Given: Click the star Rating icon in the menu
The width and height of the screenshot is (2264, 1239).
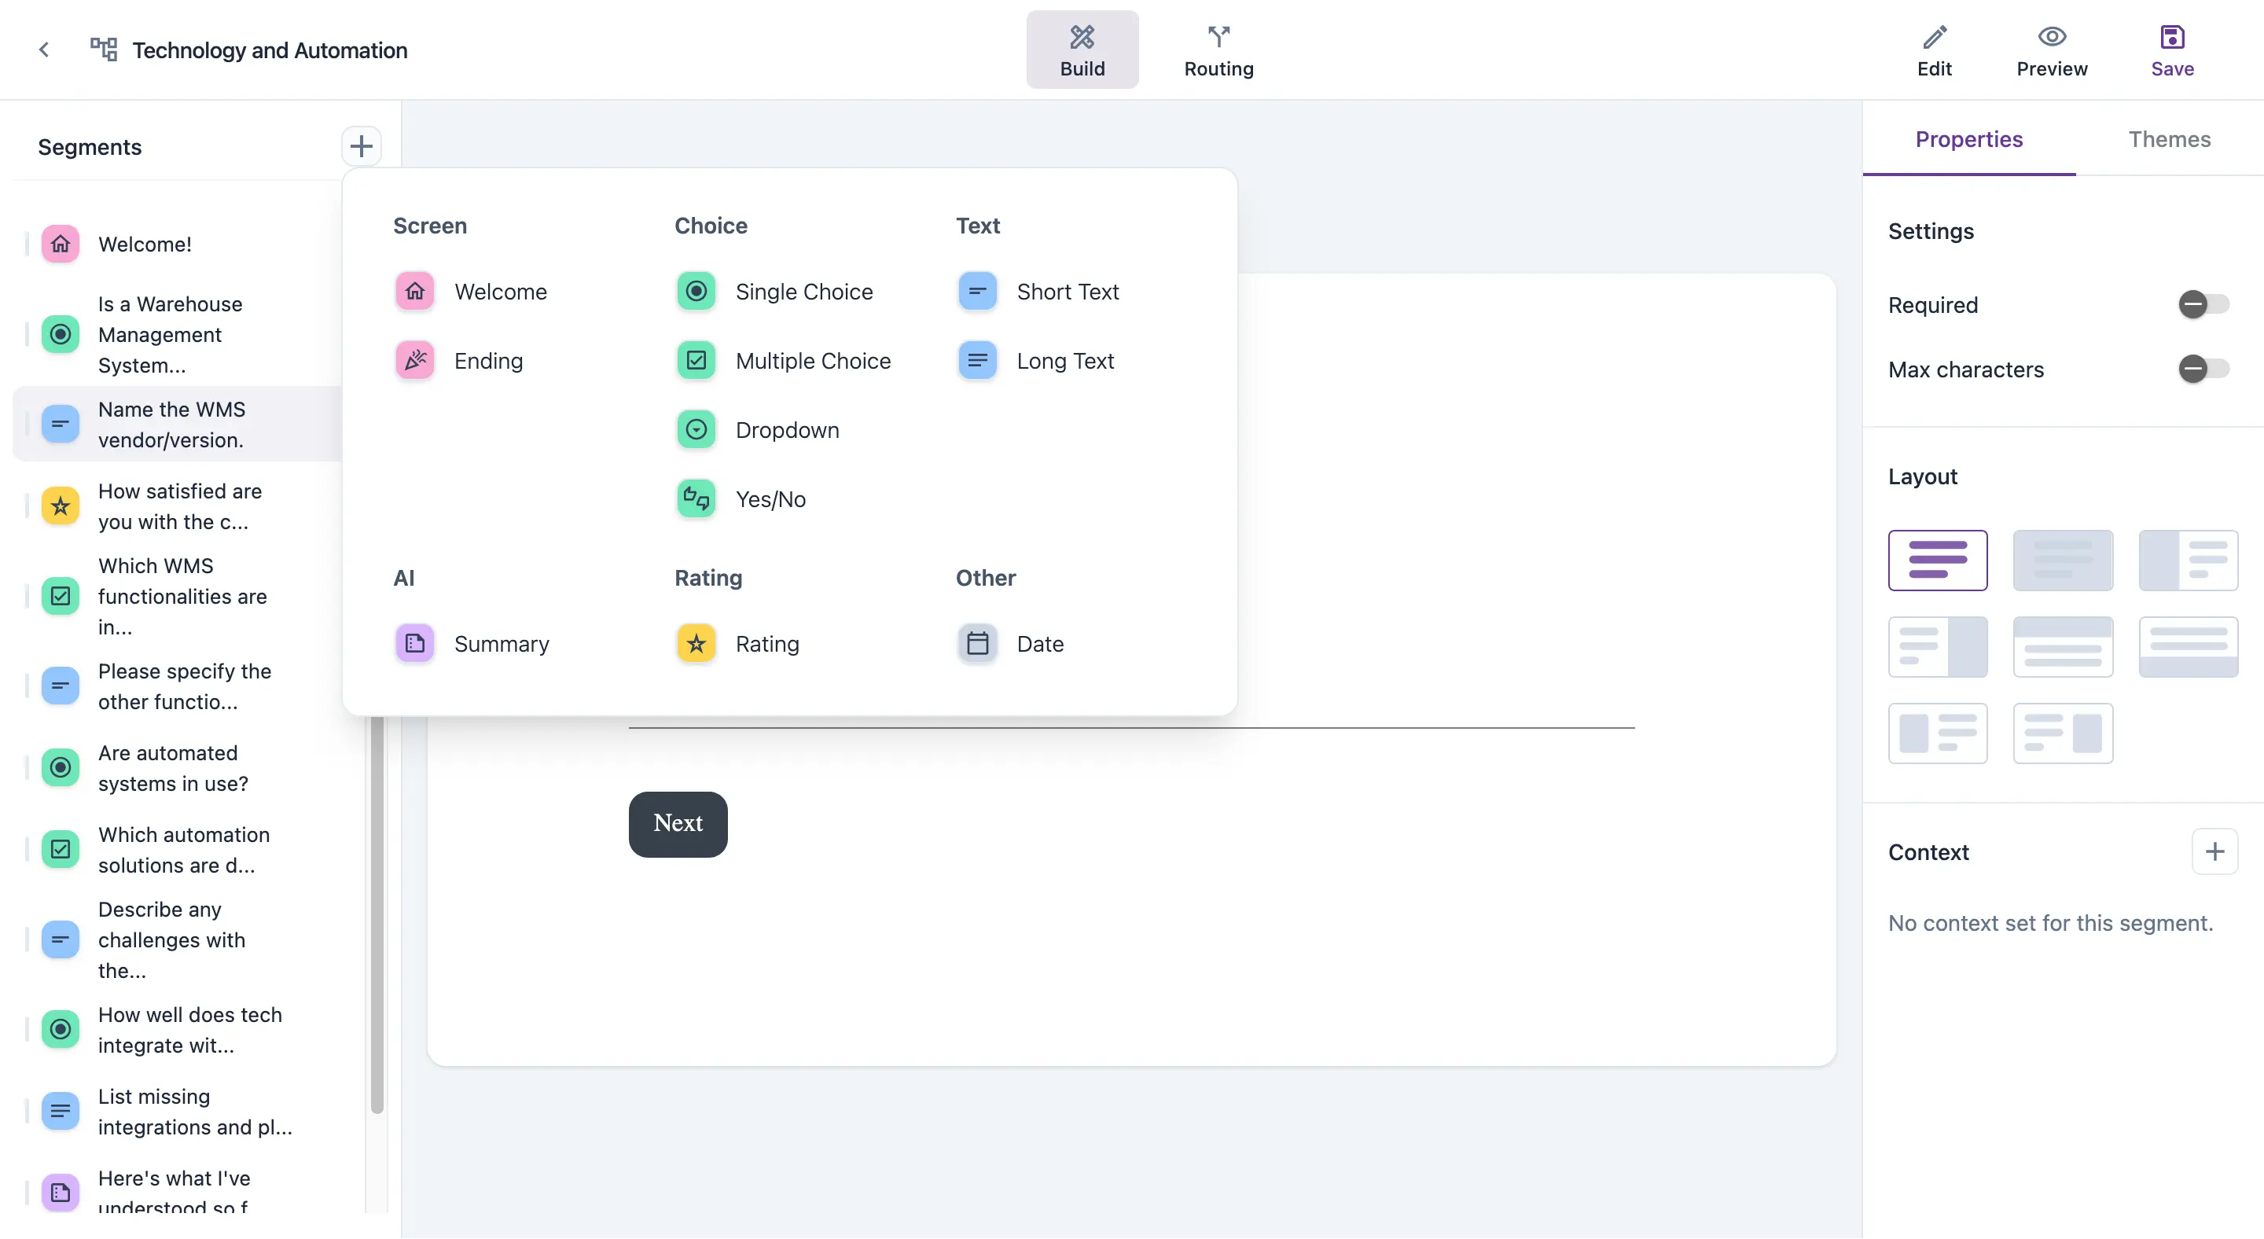Looking at the screenshot, I should 696,644.
